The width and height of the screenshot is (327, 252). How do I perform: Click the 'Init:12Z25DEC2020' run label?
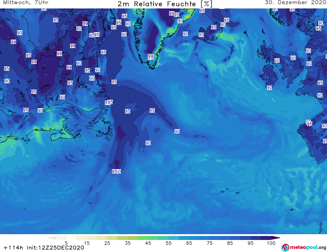55,248
